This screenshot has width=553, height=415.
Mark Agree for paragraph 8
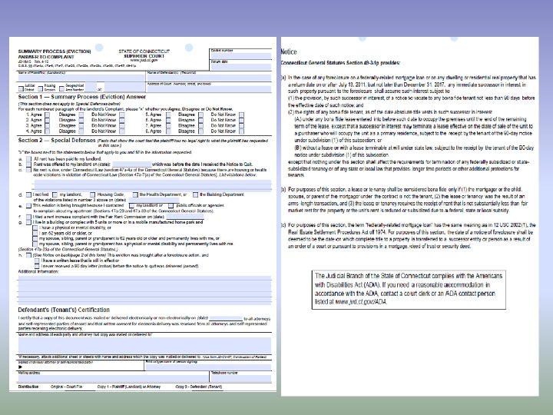pos(168,131)
